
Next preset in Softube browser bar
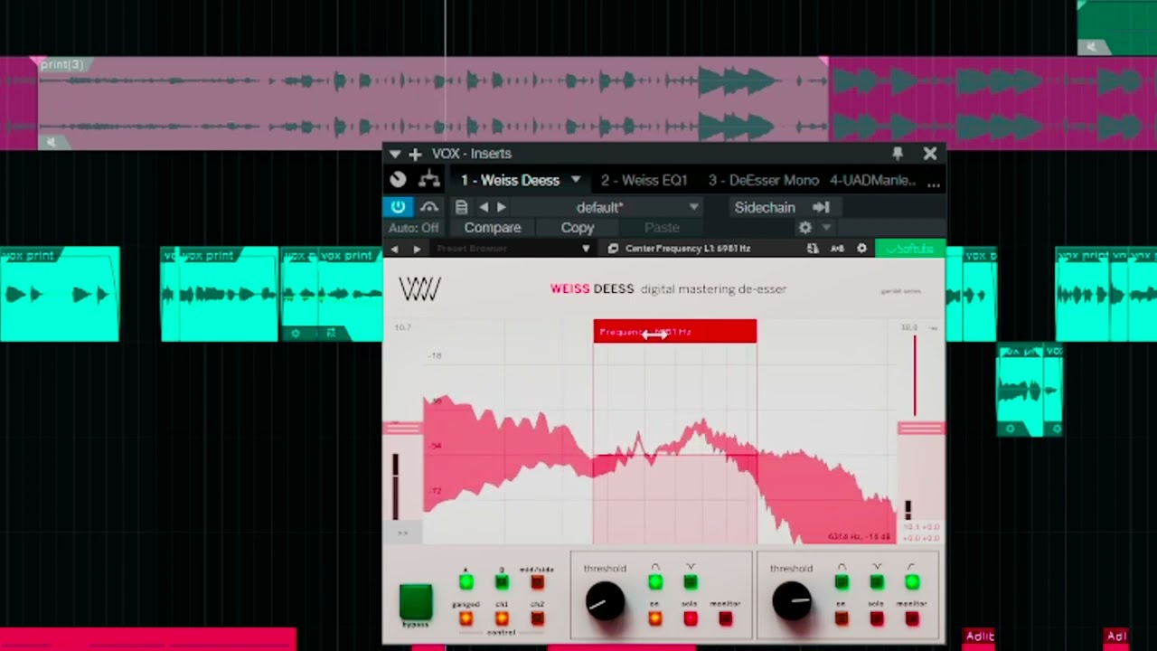coord(416,249)
